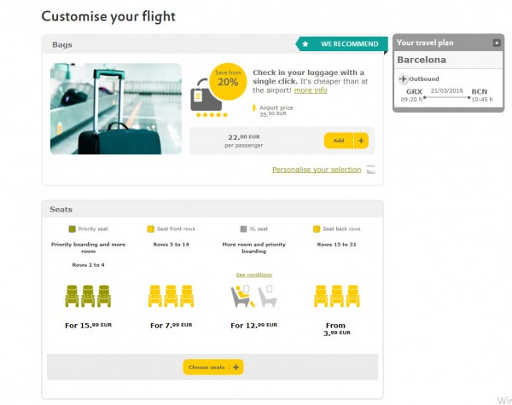Click the yellow back rows seat icons

click(337, 296)
